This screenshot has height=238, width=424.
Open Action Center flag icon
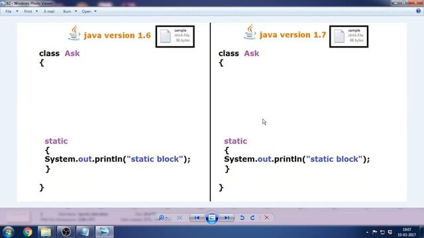(375, 232)
